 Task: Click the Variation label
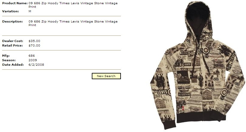tap(10, 11)
